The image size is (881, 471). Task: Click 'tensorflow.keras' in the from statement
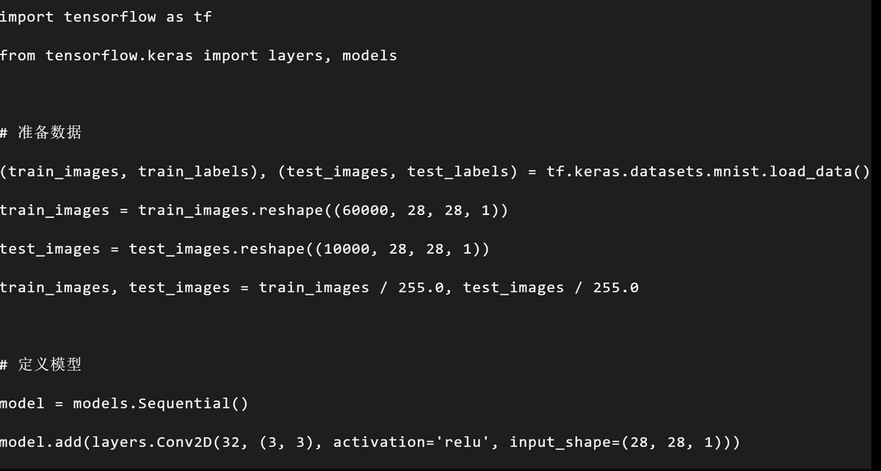120,56
